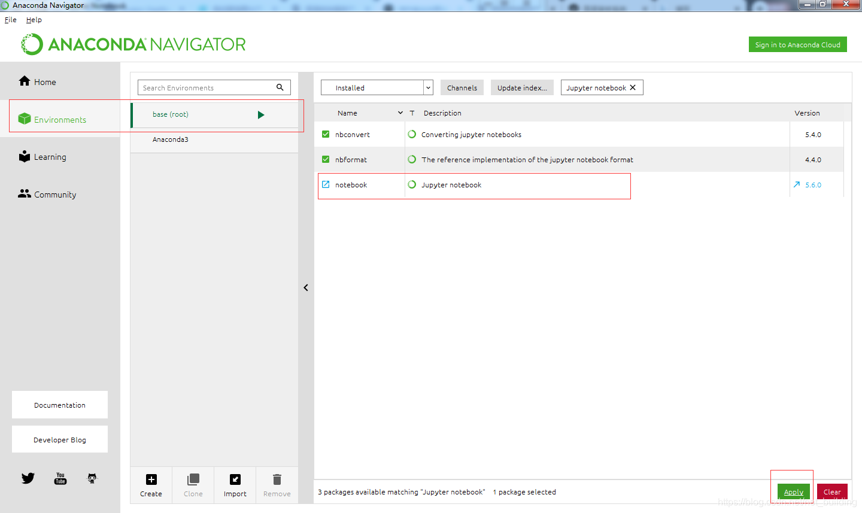Click the Update index... button
Viewport: 862px width, 513px height.
click(522, 87)
